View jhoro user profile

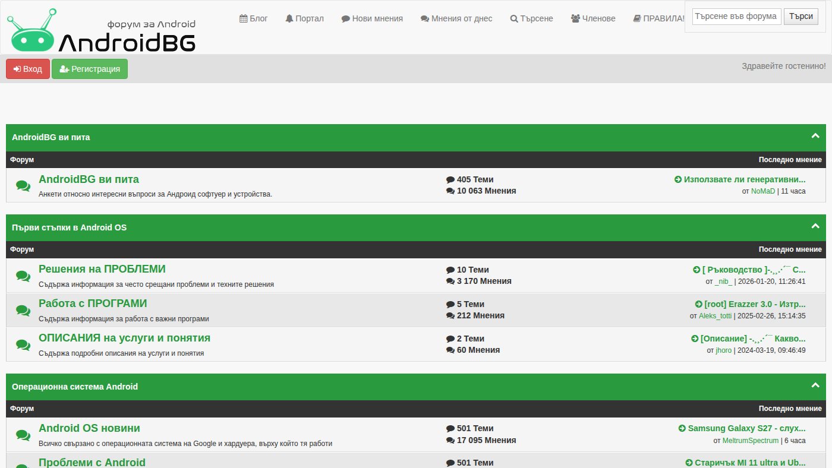tap(724, 350)
